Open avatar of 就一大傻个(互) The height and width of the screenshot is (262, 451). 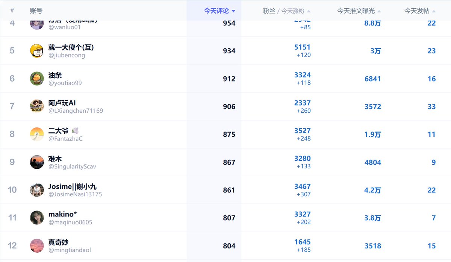pos(37,51)
